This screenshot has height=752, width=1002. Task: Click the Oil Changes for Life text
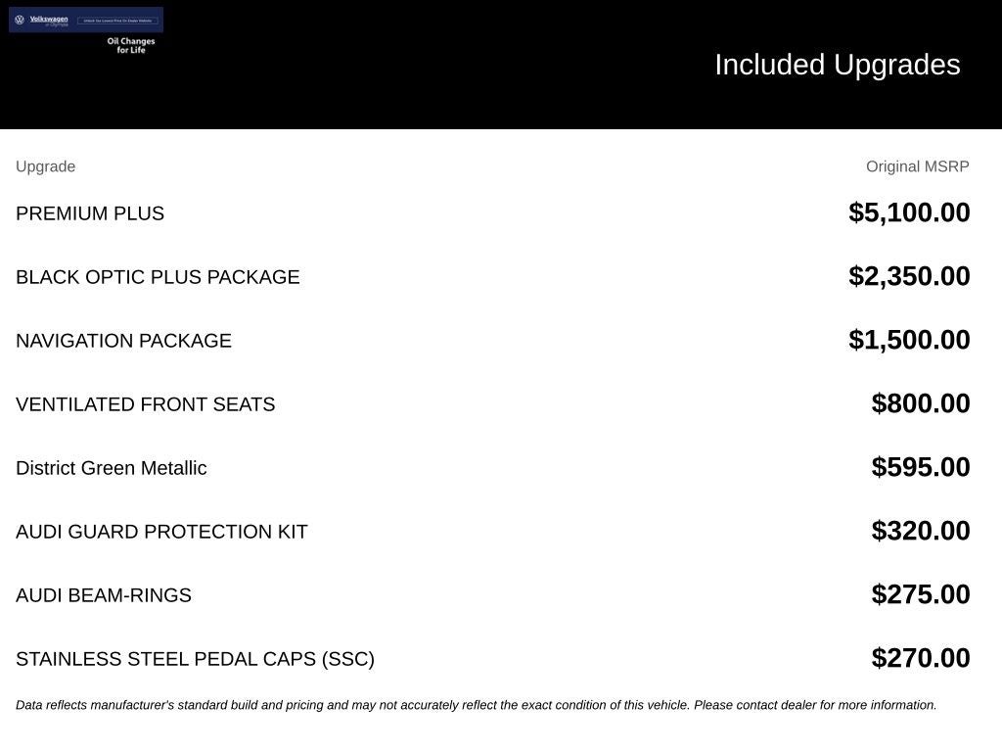tap(131, 45)
